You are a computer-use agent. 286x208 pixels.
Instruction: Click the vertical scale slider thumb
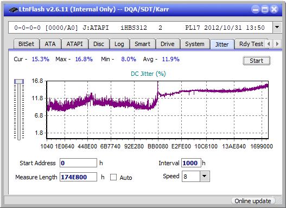click(x=19, y=82)
